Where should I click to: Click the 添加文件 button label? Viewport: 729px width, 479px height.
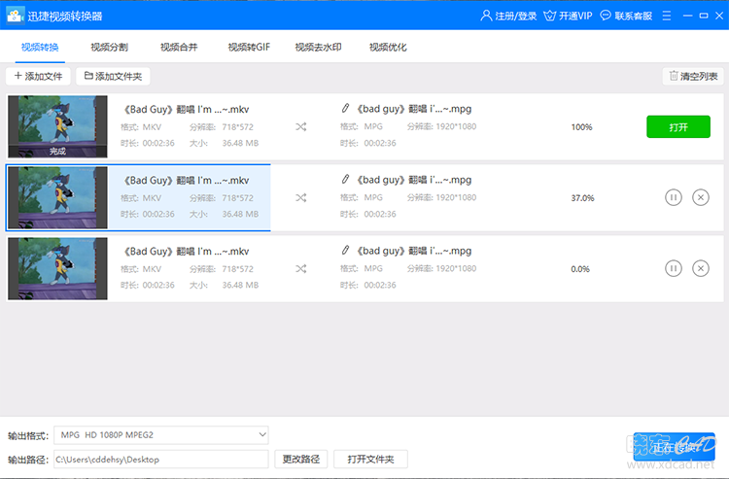point(44,76)
